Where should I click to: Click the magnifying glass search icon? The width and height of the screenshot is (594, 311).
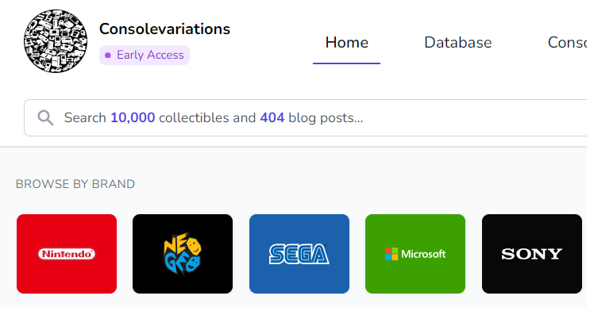pyautogui.click(x=45, y=117)
